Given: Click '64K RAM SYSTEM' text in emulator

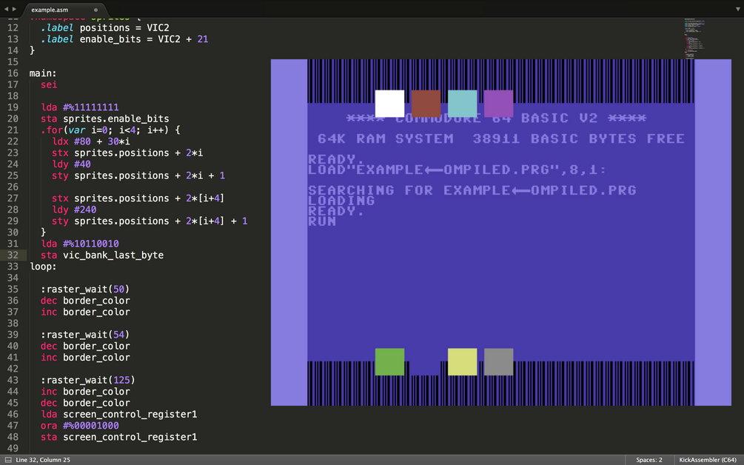Looking at the screenshot, I should pos(385,138).
